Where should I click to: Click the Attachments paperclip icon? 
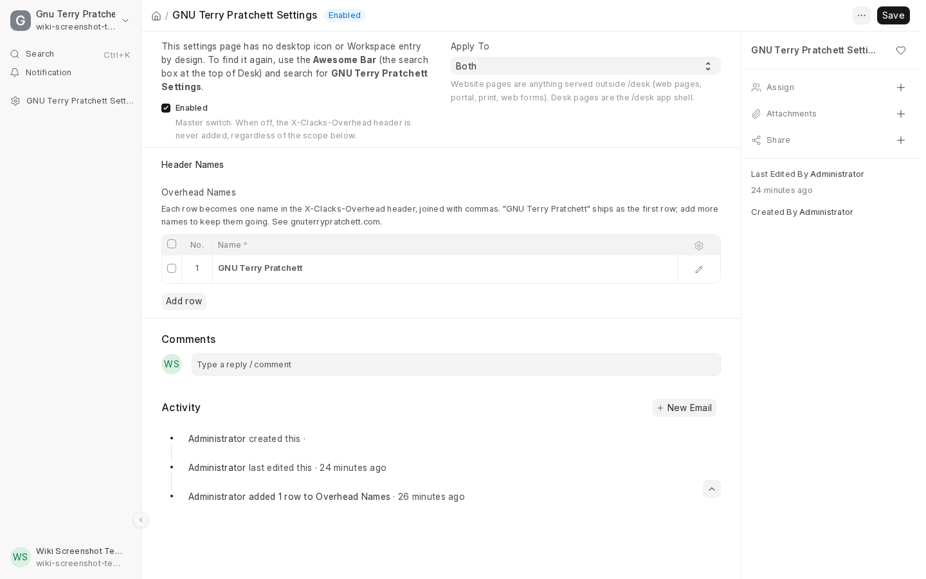756,114
